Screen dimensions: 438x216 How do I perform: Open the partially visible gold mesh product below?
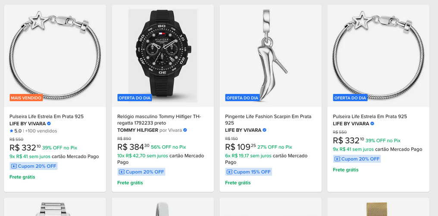(x=378, y=207)
